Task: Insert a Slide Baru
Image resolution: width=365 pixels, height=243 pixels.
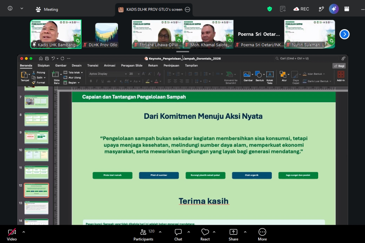Action: click(x=57, y=77)
